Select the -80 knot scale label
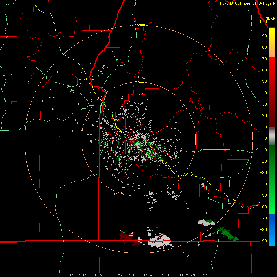 click(263, 230)
